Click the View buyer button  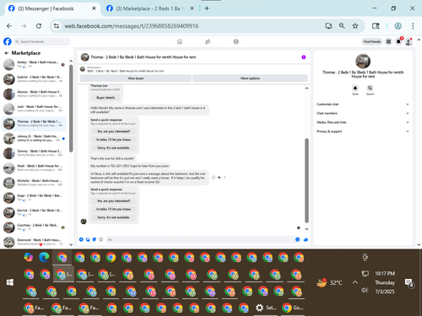(x=136, y=78)
